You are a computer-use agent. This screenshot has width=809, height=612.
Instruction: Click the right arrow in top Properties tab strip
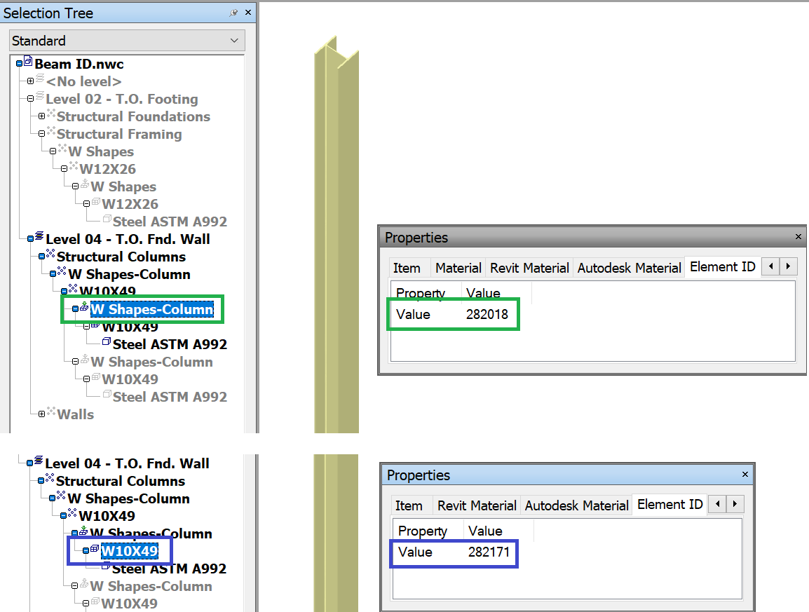coord(787,266)
